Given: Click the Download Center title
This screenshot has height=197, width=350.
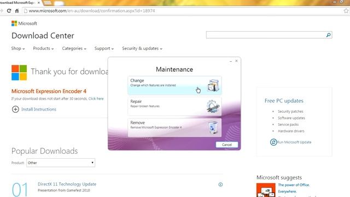Looking at the screenshot, I should [x=43, y=36].
